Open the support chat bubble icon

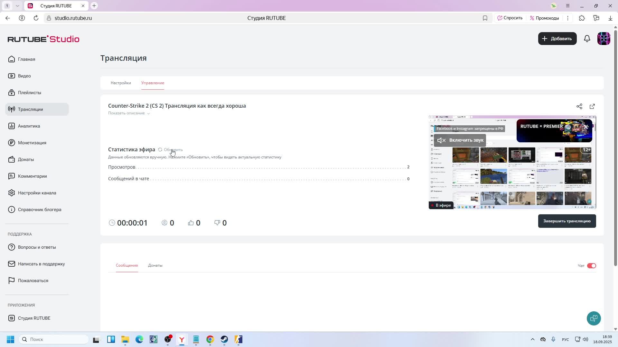click(x=594, y=318)
